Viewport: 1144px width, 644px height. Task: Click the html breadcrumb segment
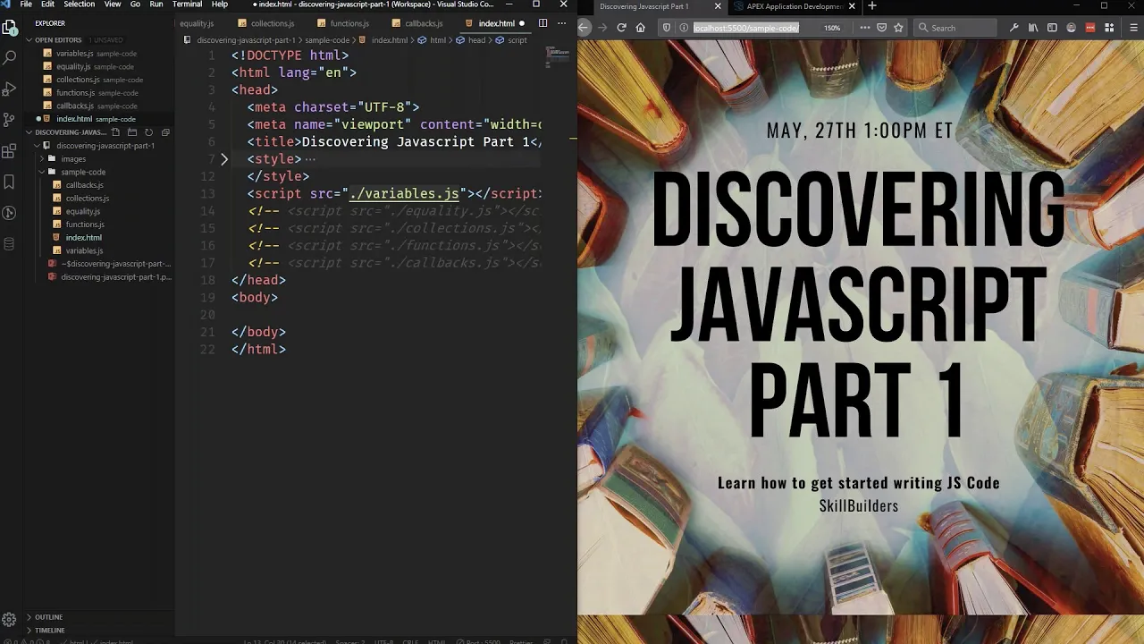pos(437,40)
